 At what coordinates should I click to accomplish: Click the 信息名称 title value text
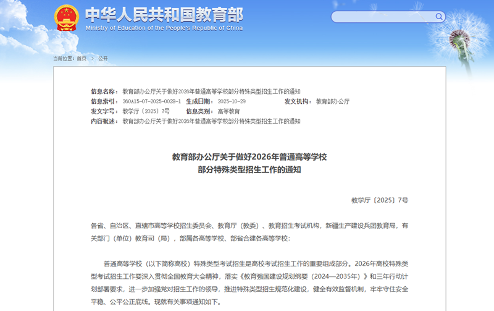coord(211,92)
